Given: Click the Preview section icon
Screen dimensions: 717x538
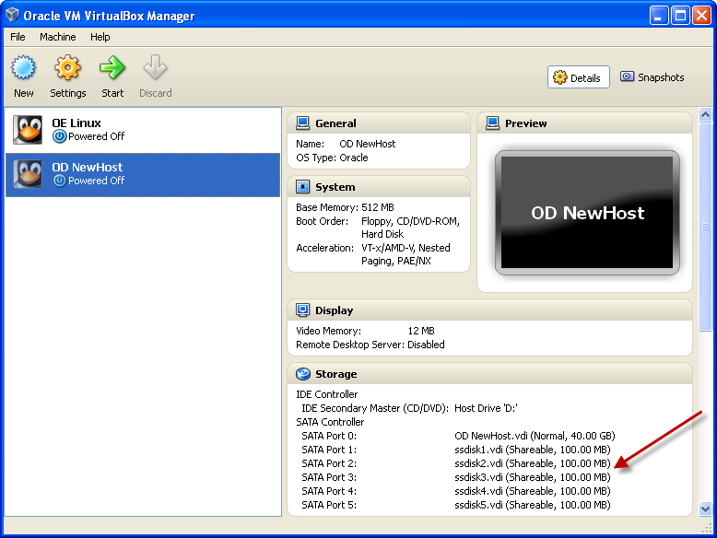Looking at the screenshot, I should pyautogui.click(x=492, y=123).
